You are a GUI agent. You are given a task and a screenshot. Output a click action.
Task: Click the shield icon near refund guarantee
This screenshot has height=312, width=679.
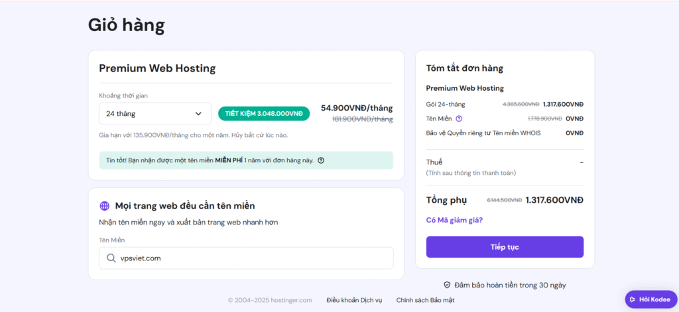[x=447, y=285]
